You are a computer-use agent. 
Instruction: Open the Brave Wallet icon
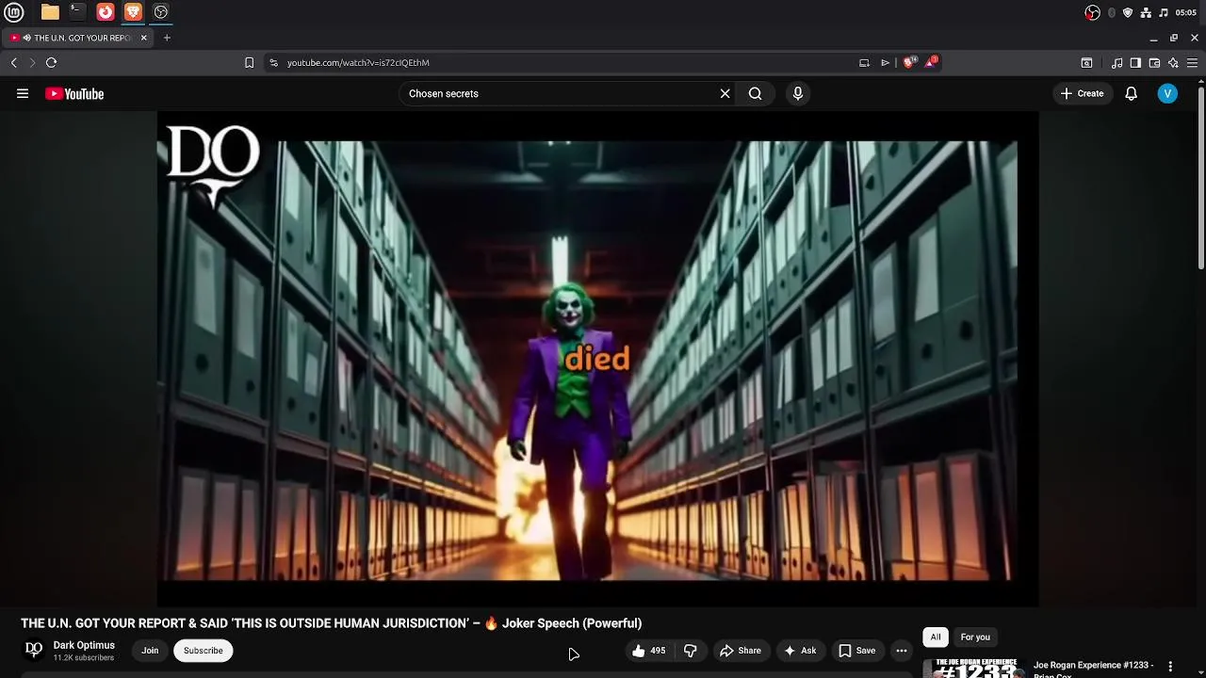pos(1154,62)
